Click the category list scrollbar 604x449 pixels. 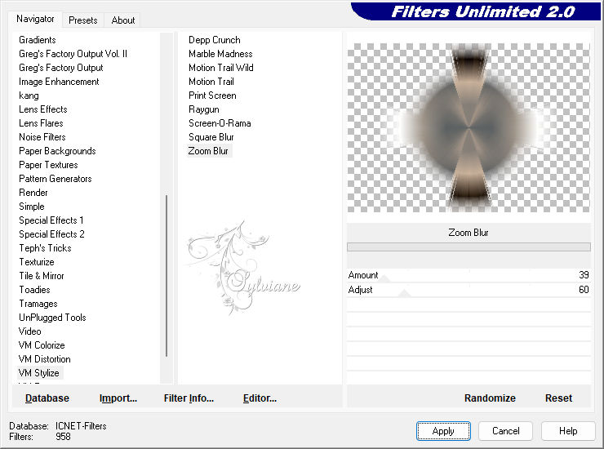click(167, 276)
